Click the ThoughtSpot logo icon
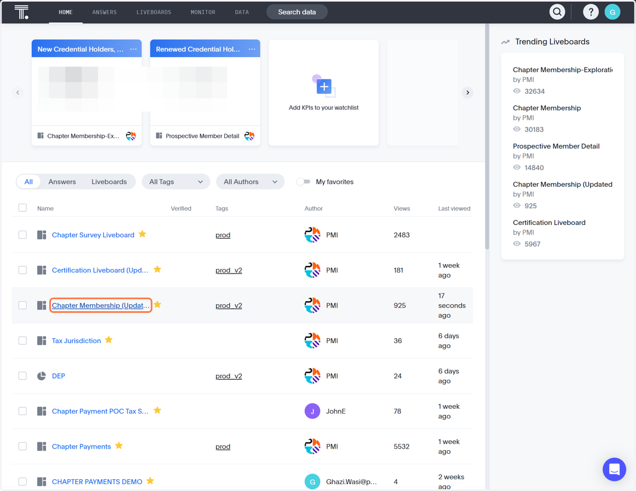The height and width of the screenshot is (491, 636). (x=21, y=12)
